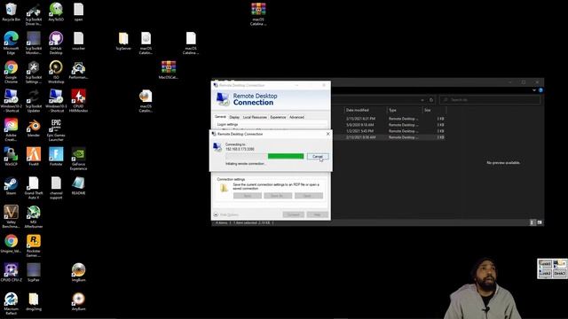Select the Epic Games Launcher shortcut
The width and height of the screenshot is (568, 319).
click(x=56, y=129)
